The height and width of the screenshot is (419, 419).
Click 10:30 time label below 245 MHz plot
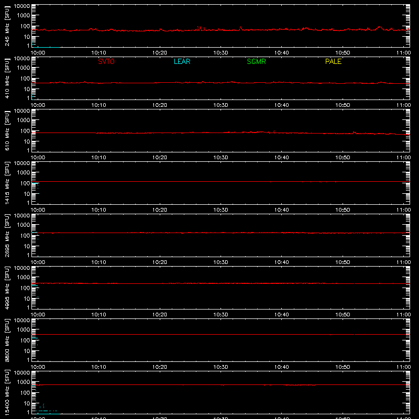[x=220, y=53]
